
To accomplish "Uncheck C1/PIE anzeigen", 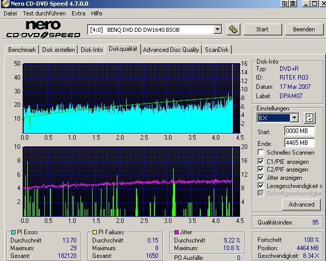I will (261, 161).
